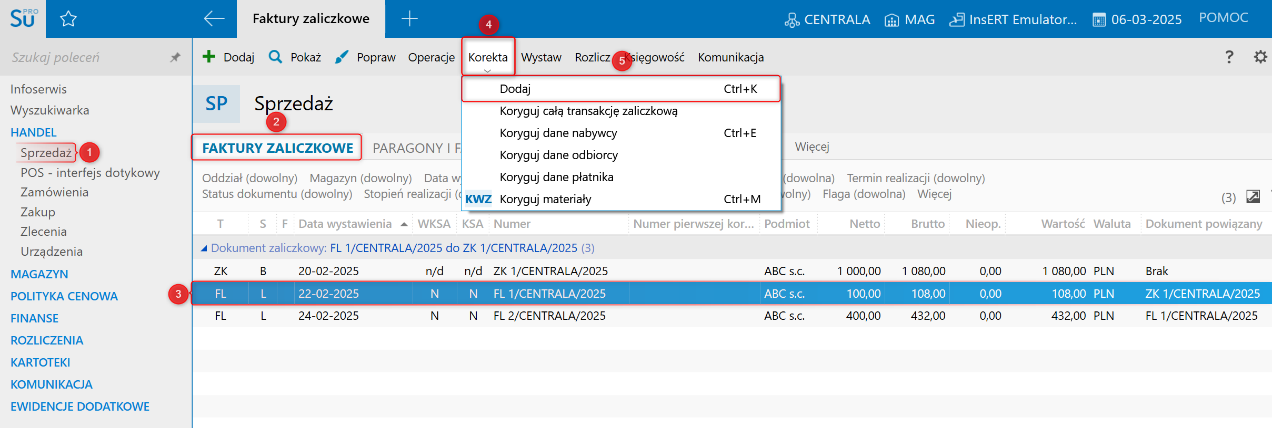Expand the KARTOTEKI section
Screen dimensions: 1272x428
[x=41, y=362]
